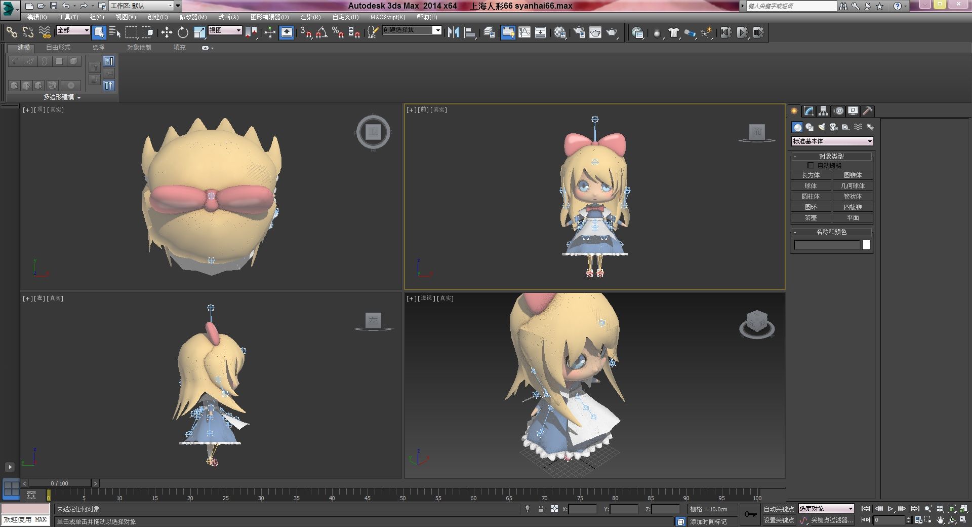This screenshot has width=972, height=527.
Task: Switch to 自由形式 ribbon tab
Action: click(x=58, y=47)
